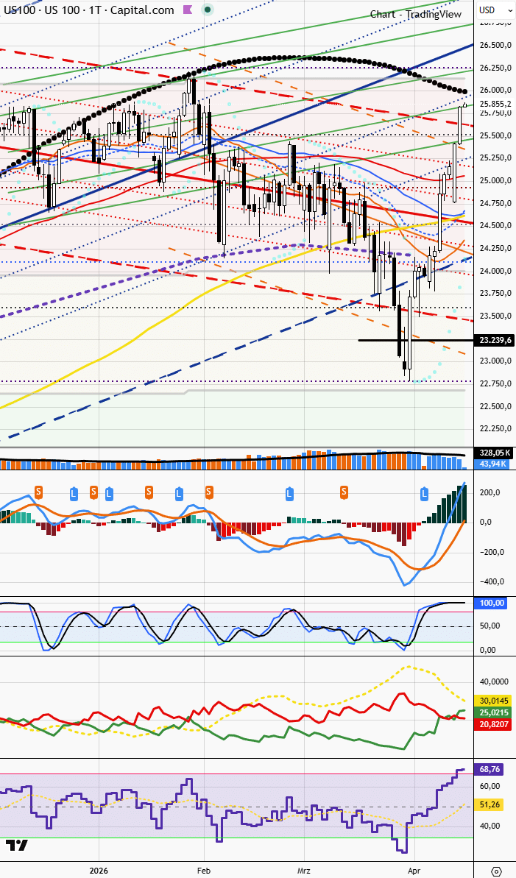516x878 pixels.
Task: Click the 68,76 RSI value label
Action: pos(489,769)
